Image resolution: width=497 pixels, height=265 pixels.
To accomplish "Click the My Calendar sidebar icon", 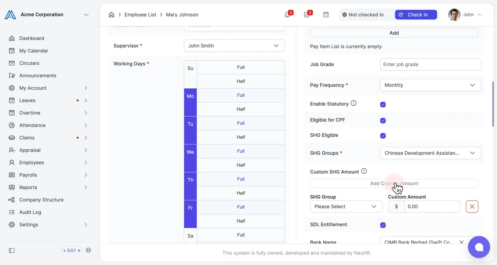I will pos(12,51).
